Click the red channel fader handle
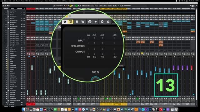 [x=192, y=68]
